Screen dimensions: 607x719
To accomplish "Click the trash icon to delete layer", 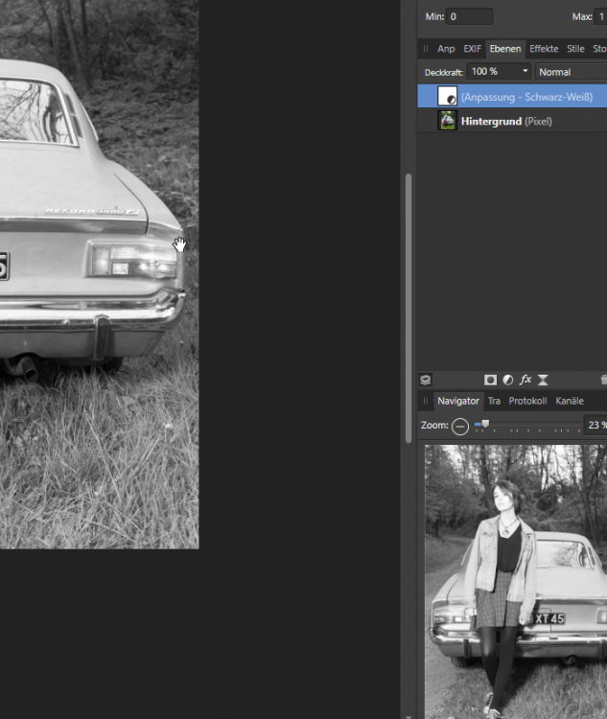I will click(x=602, y=380).
